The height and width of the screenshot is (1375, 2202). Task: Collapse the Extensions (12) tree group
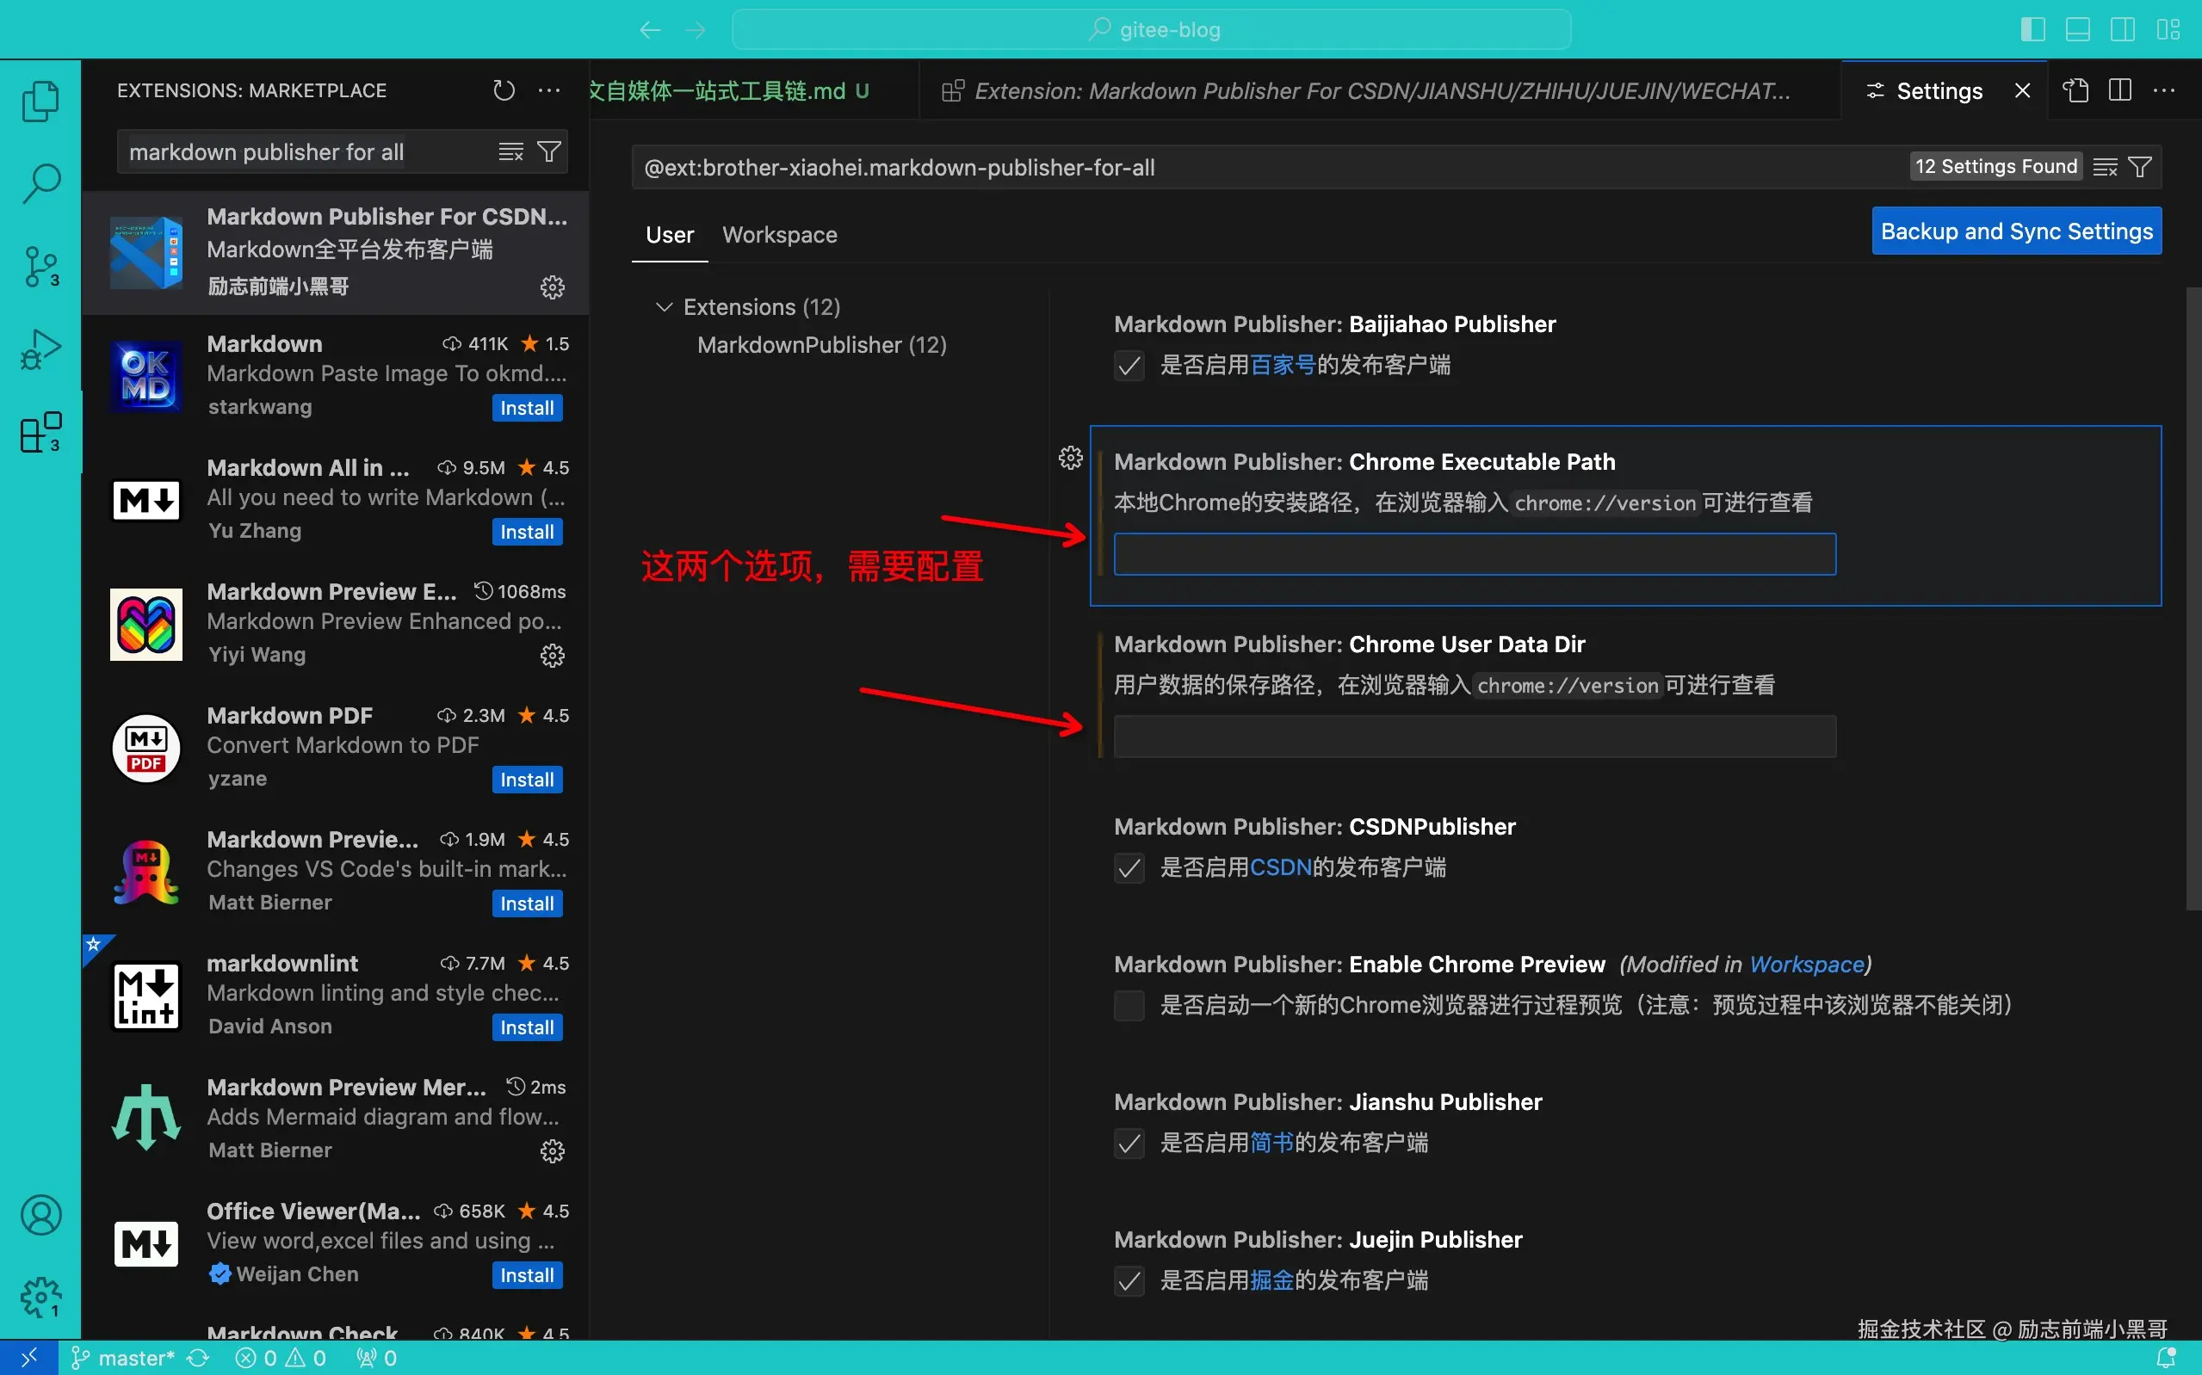(664, 307)
